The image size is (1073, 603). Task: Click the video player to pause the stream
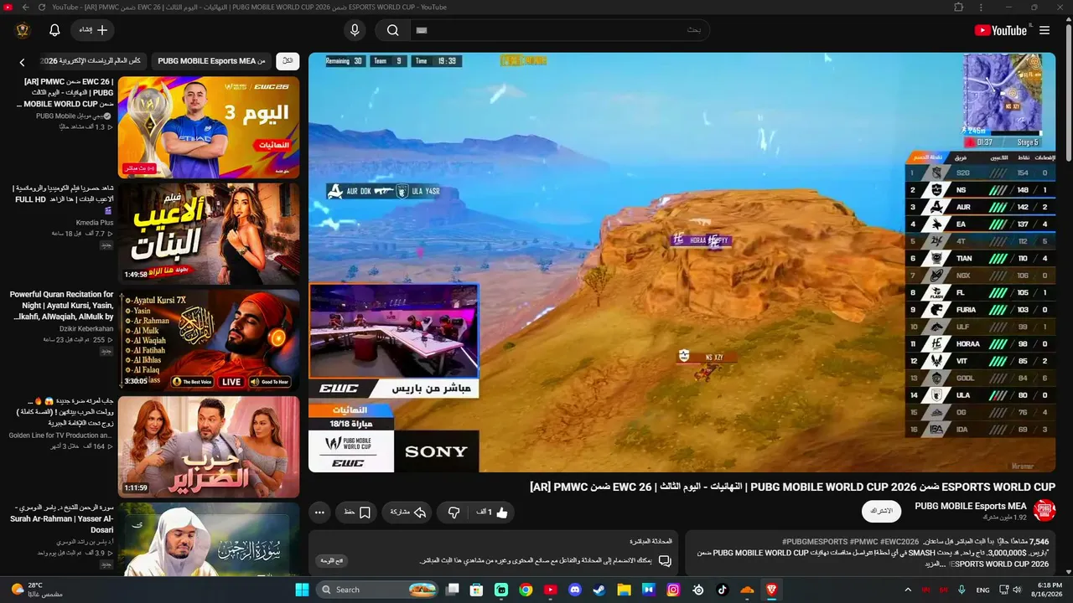pyautogui.click(x=682, y=263)
